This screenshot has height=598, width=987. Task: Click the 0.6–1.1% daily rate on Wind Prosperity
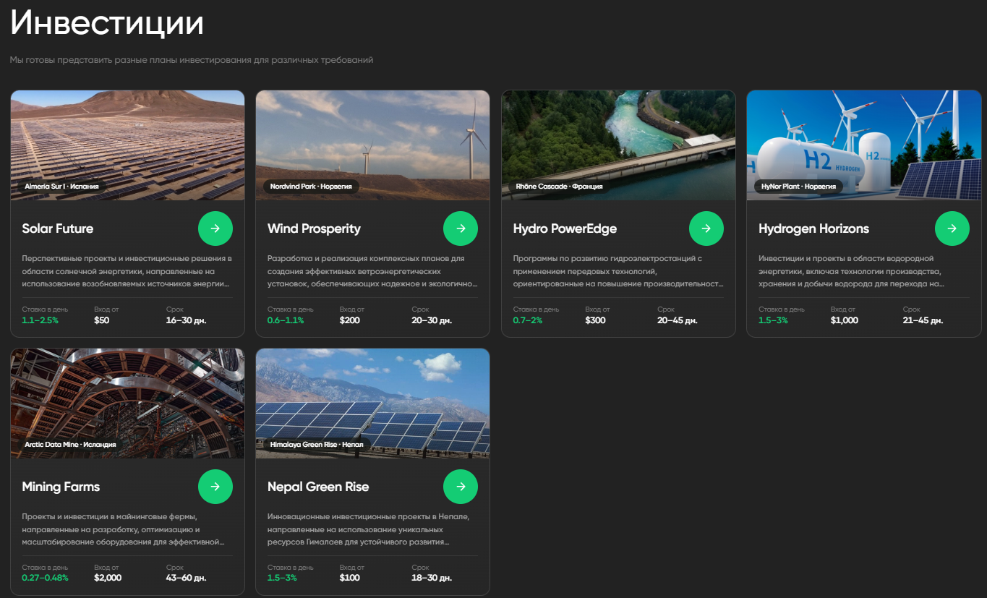click(286, 320)
